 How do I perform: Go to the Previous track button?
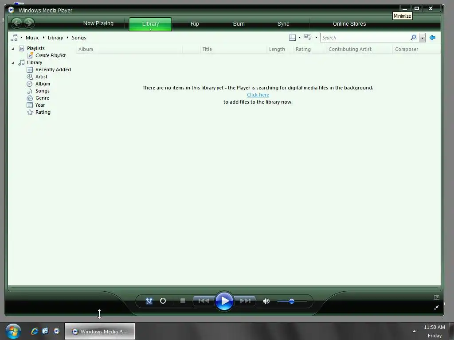(204, 301)
